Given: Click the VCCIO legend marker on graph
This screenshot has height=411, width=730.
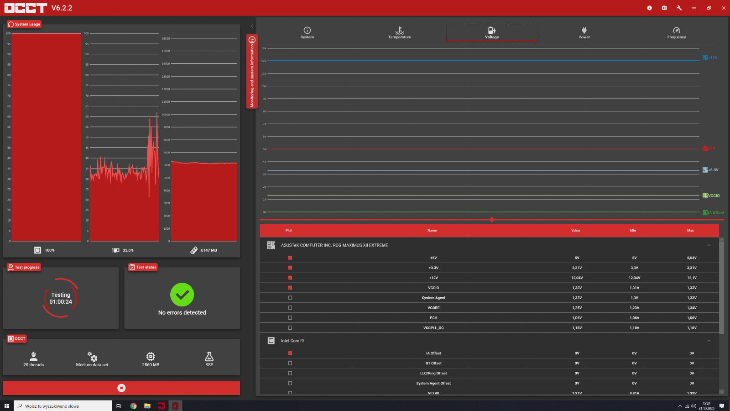Looking at the screenshot, I should 705,195.
